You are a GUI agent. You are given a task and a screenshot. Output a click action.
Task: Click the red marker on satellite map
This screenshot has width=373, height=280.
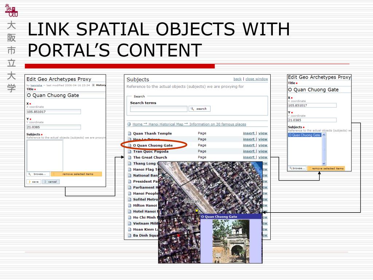[x=178, y=235]
